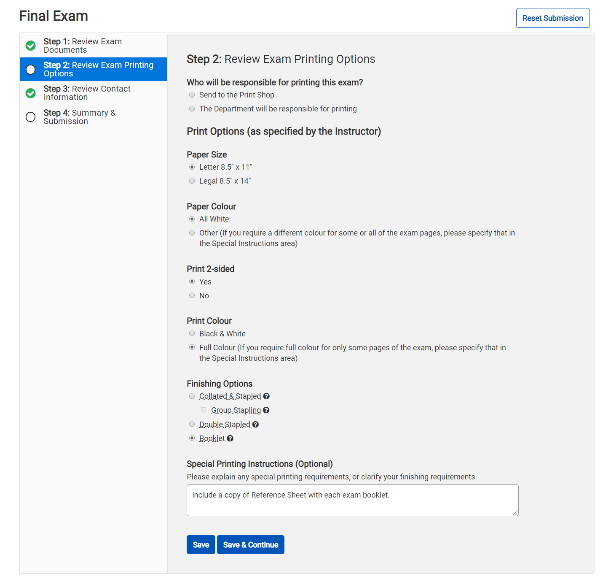Click the Final Exam page heading
Image resolution: width=611 pixels, height=579 pixels.
54,16
